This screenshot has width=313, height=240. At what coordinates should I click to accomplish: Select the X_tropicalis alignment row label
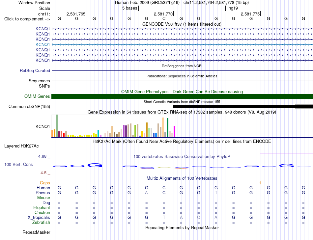click(39, 218)
